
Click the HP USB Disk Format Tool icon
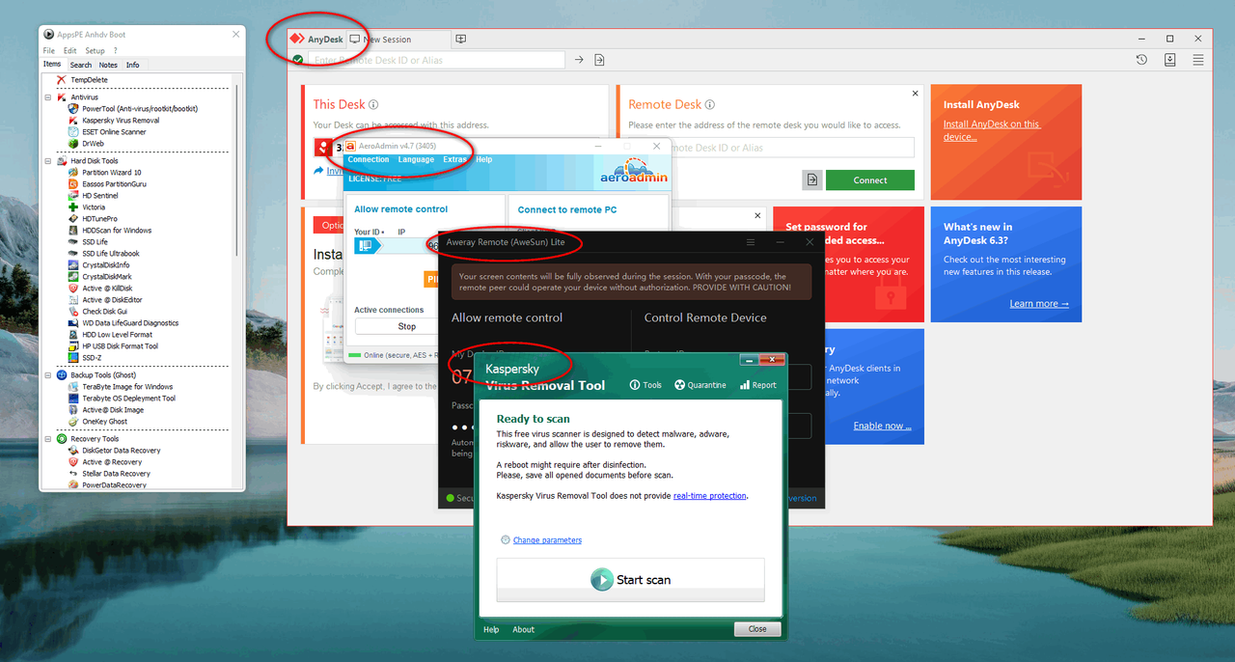[73, 346]
